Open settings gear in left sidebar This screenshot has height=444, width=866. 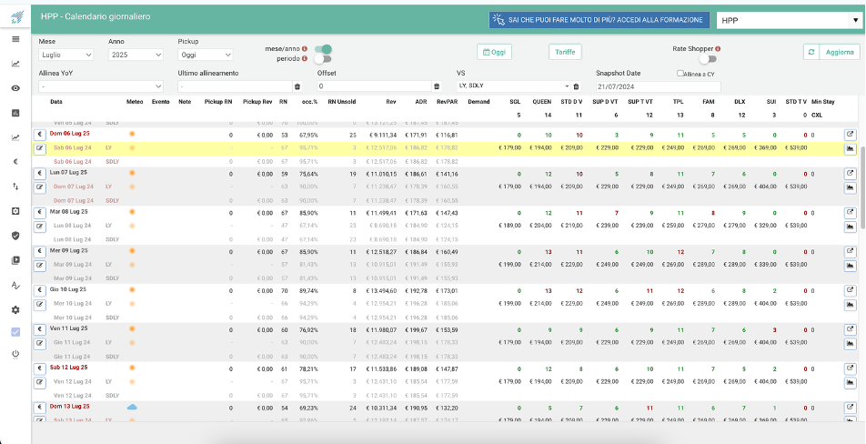click(x=15, y=309)
